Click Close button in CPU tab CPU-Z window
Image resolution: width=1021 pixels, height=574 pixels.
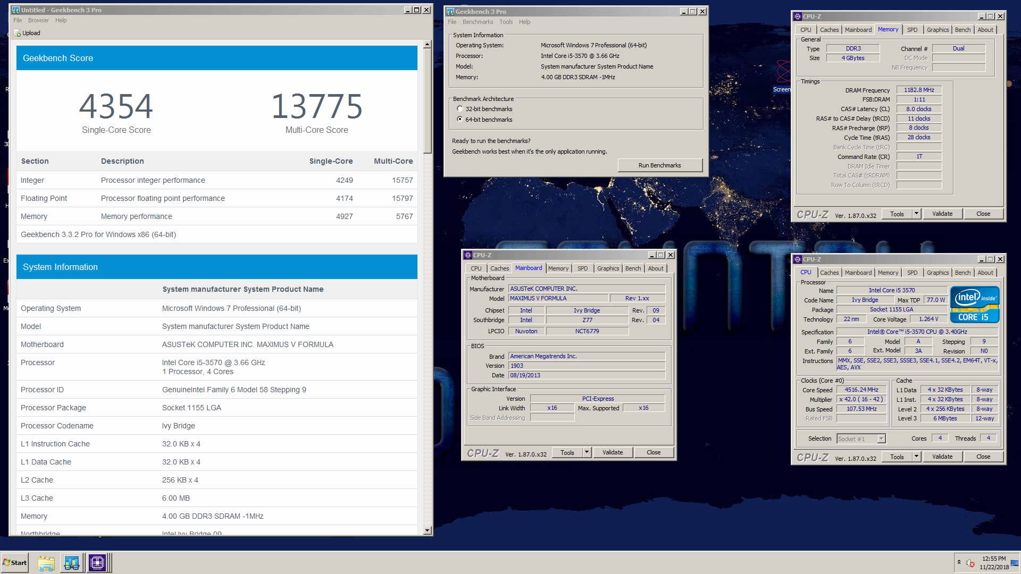[983, 457]
